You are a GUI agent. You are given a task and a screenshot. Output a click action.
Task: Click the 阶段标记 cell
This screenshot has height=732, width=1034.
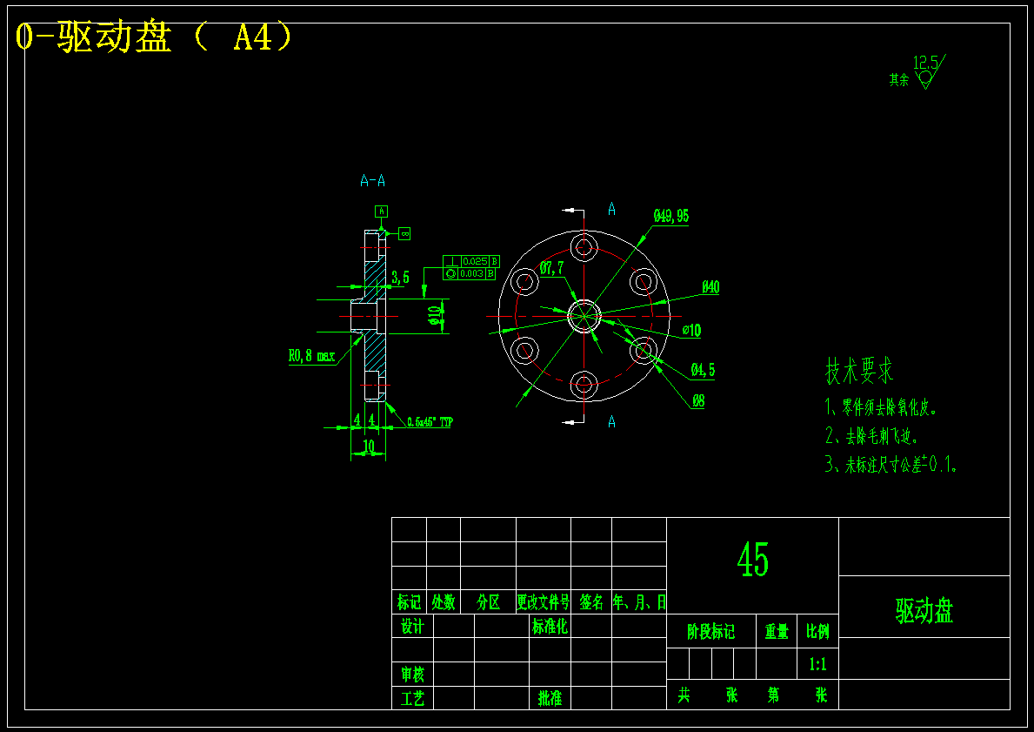(710, 632)
